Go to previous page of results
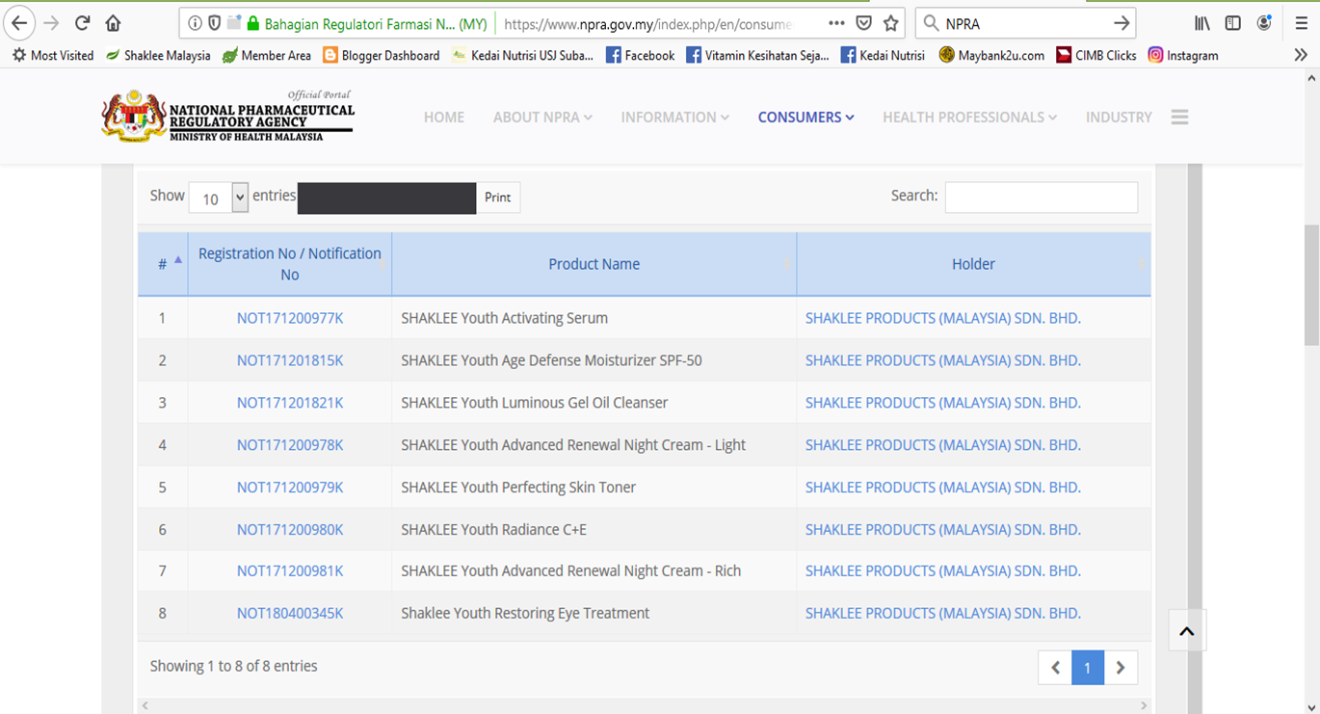 coord(1055,668)
